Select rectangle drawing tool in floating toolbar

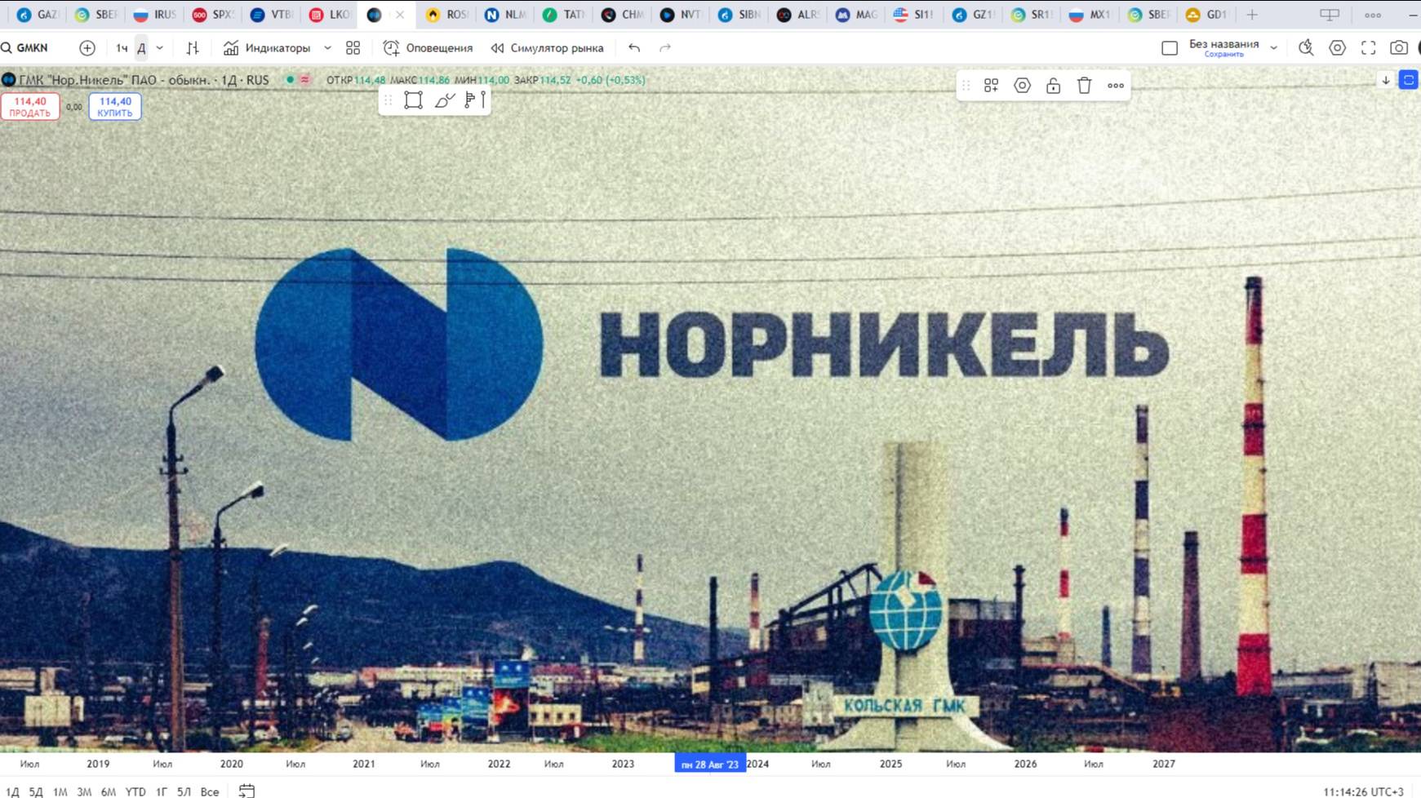(414, 100)
